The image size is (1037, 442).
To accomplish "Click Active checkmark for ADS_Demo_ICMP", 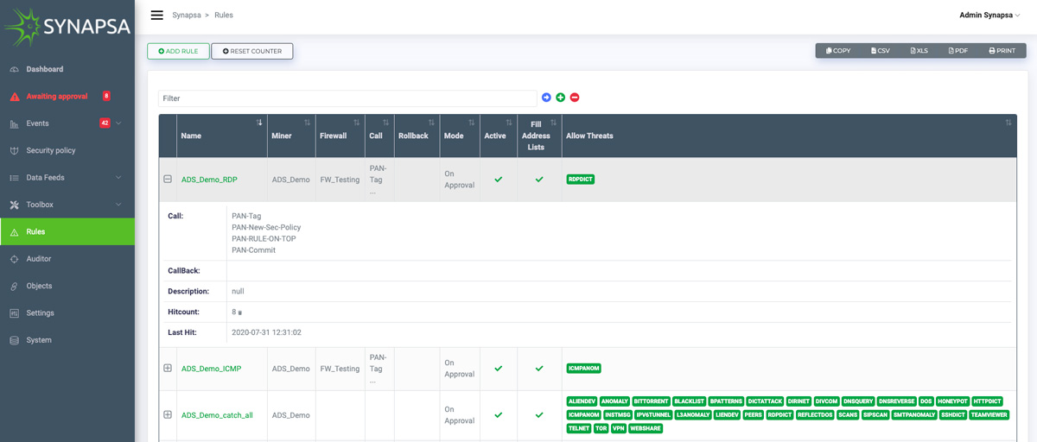I will (498, 369).
